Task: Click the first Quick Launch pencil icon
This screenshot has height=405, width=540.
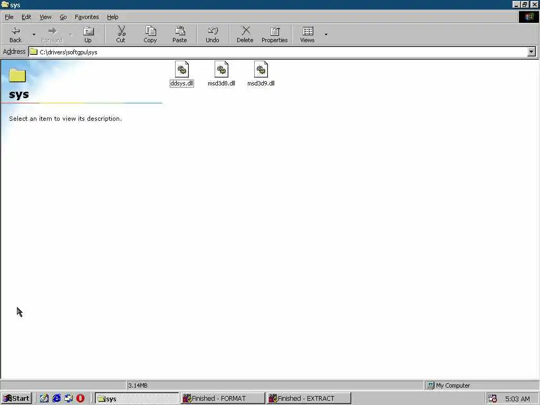Action: coord(44,399)
